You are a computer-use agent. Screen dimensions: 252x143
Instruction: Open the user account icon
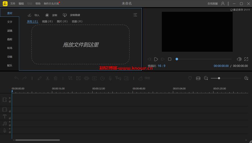pos(223,4)
